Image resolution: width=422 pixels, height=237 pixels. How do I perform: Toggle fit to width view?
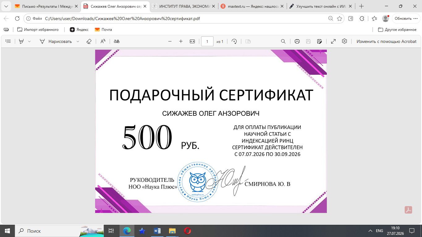[192, 41]
